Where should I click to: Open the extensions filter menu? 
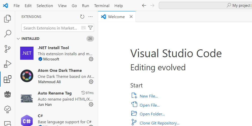click(x=90, y=28)
